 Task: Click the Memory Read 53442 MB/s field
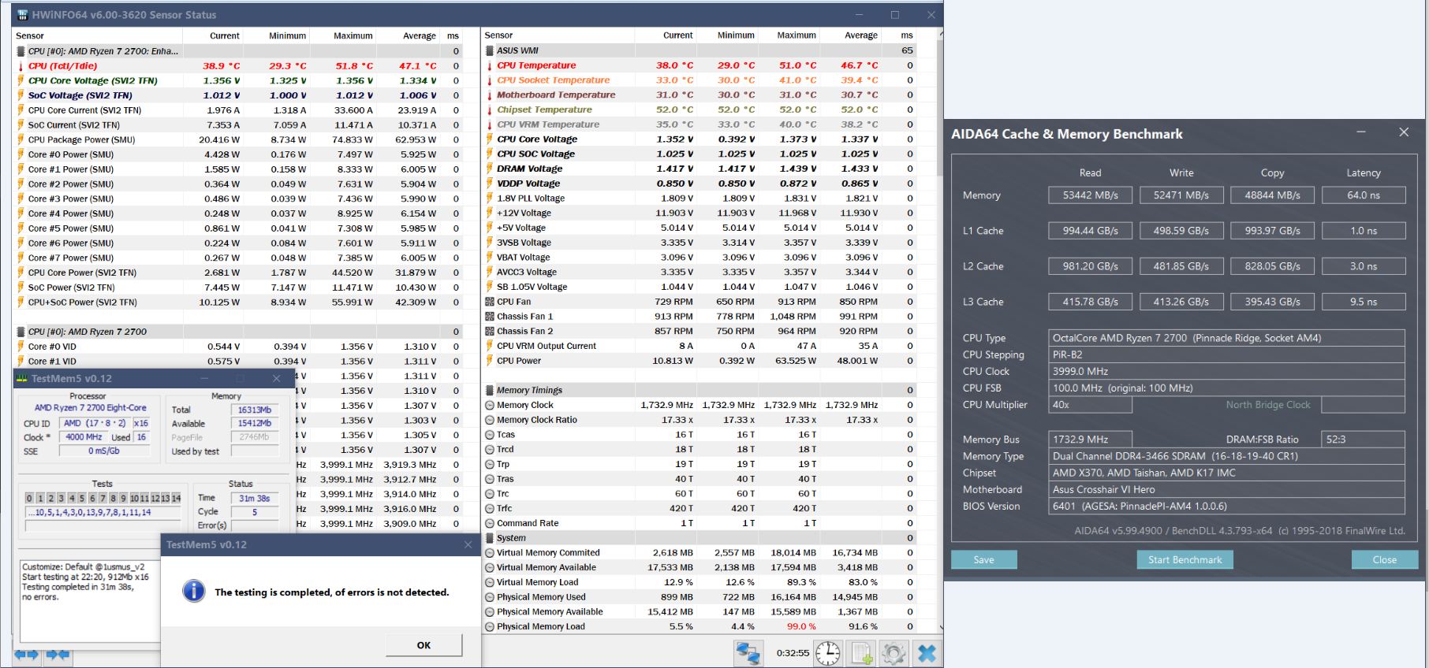[1090, 195]
